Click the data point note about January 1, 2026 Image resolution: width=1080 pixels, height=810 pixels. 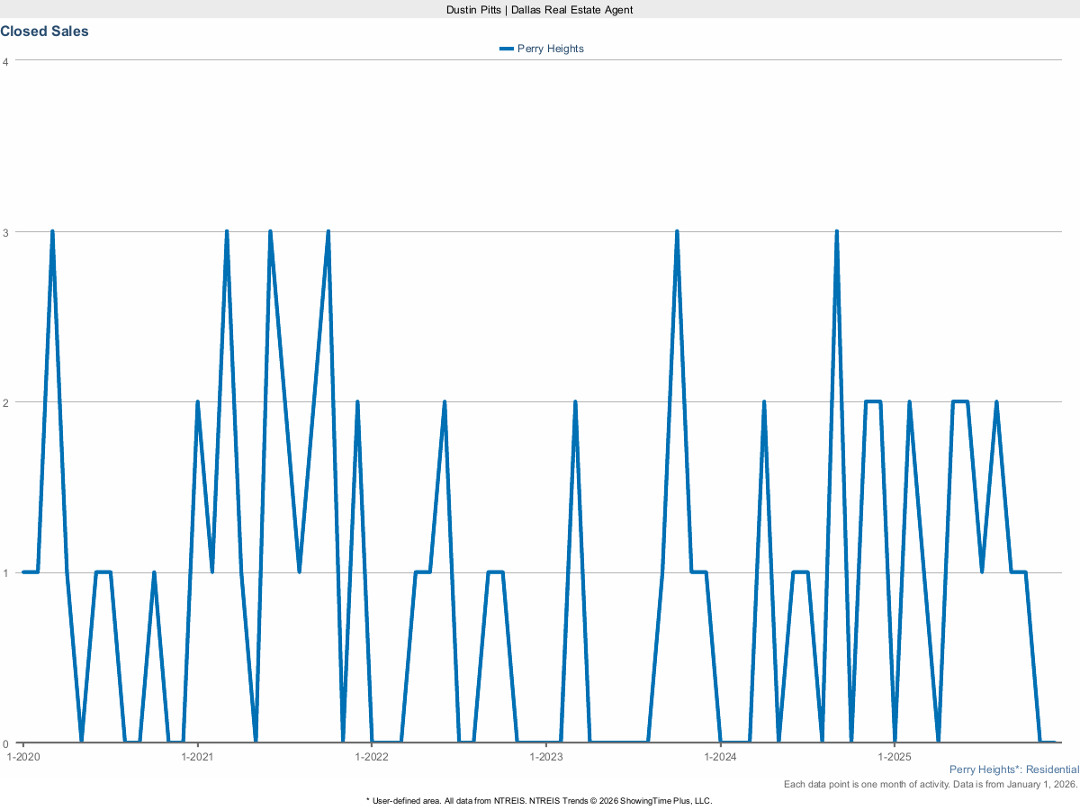tap(931, 784)
